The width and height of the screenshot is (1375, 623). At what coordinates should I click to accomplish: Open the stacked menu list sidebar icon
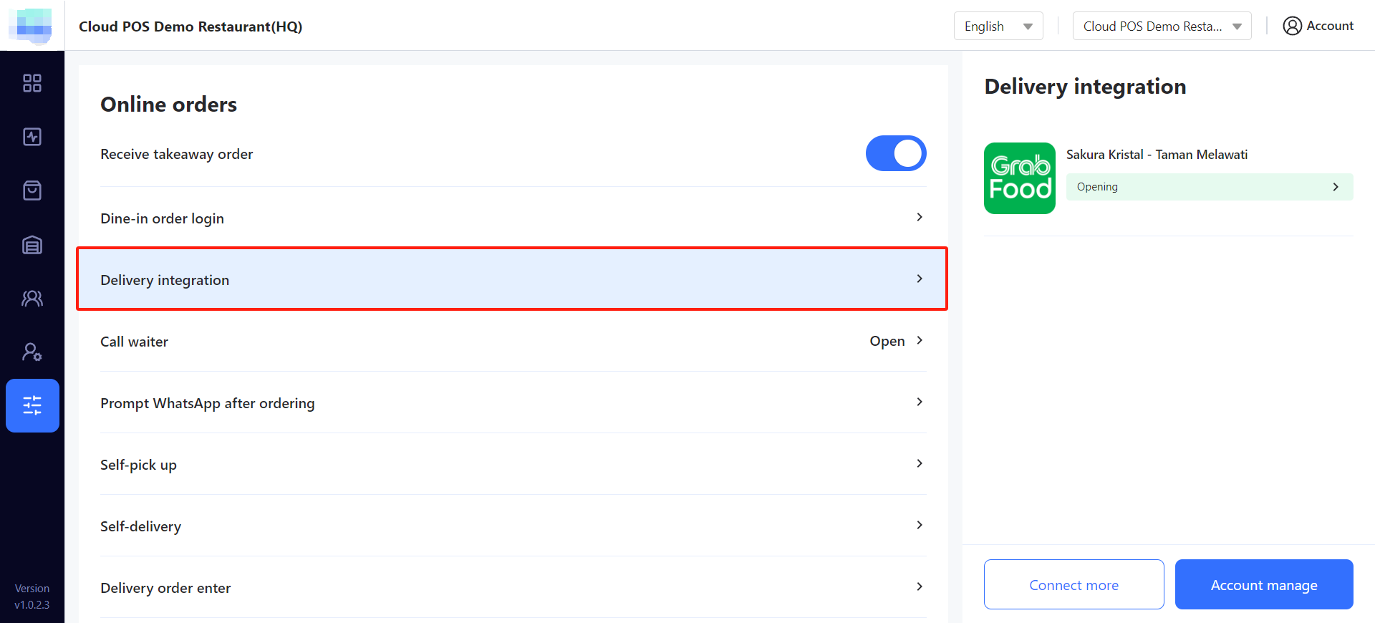point(32,245)
